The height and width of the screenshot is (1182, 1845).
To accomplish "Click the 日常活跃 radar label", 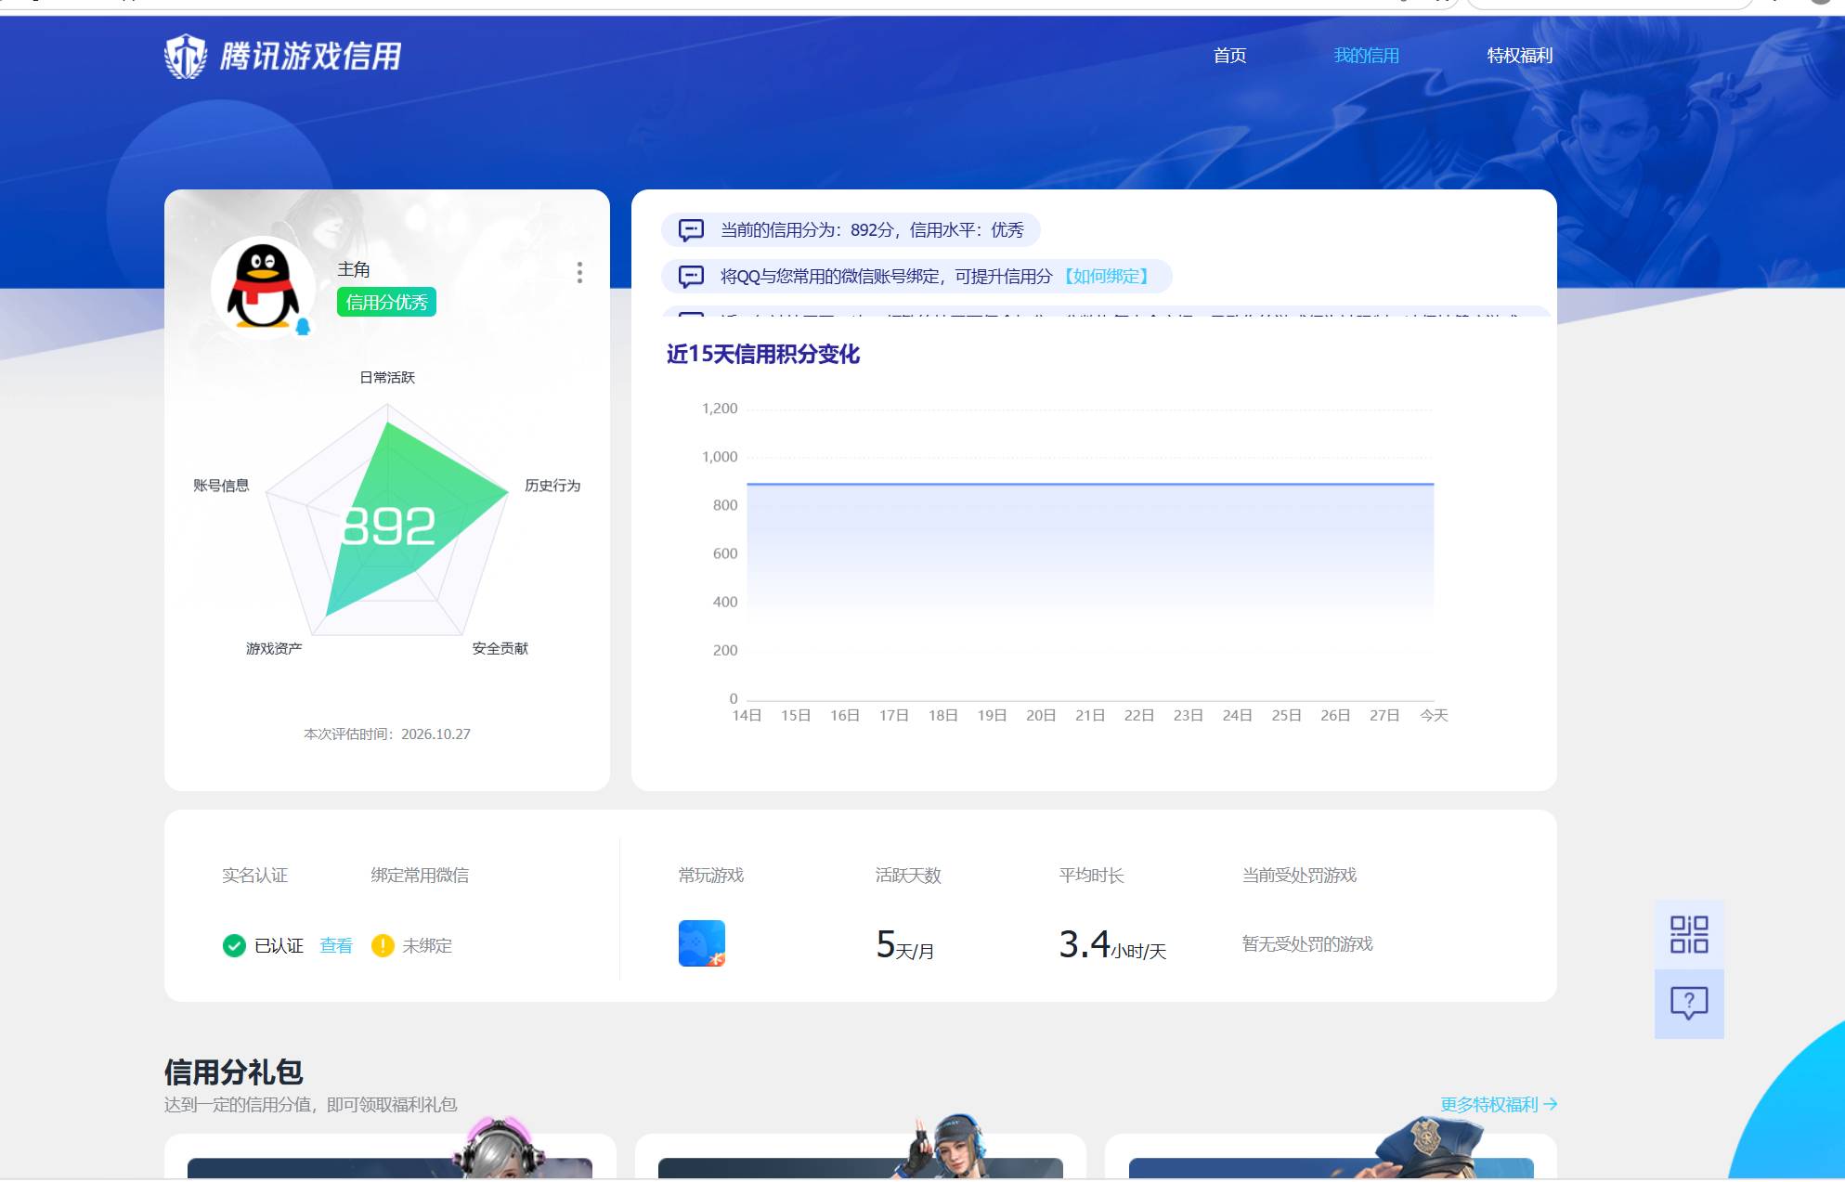I will coord(387,377).
